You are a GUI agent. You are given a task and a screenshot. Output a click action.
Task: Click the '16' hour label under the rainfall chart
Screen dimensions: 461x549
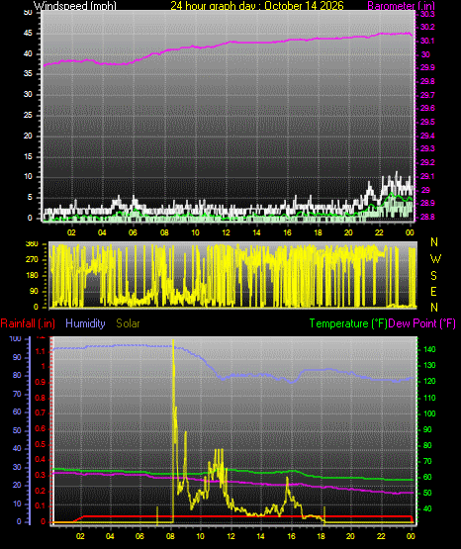291,536
